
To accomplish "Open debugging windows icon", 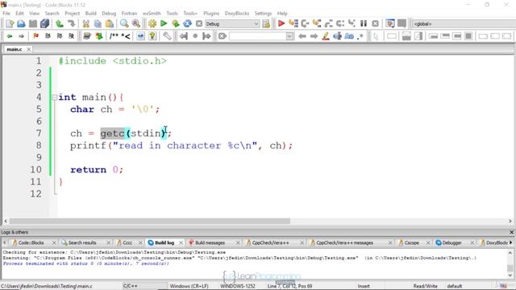I will pyautogui.click(x=390, y=23).
